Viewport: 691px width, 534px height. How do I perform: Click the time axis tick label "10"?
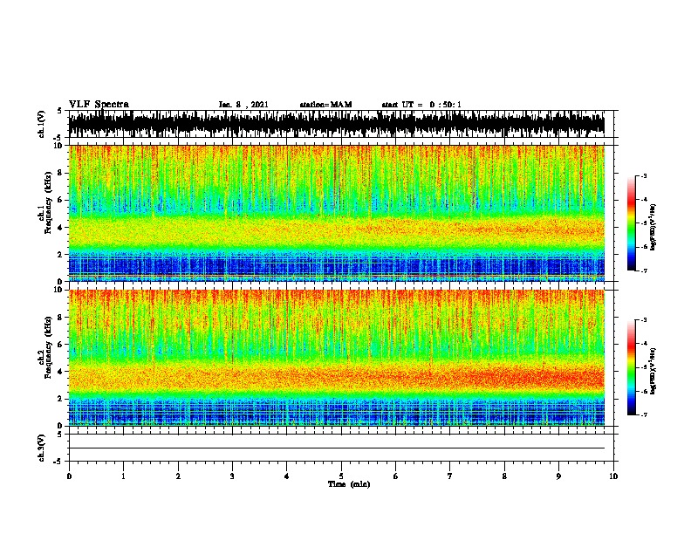click(x=613, y=476)
